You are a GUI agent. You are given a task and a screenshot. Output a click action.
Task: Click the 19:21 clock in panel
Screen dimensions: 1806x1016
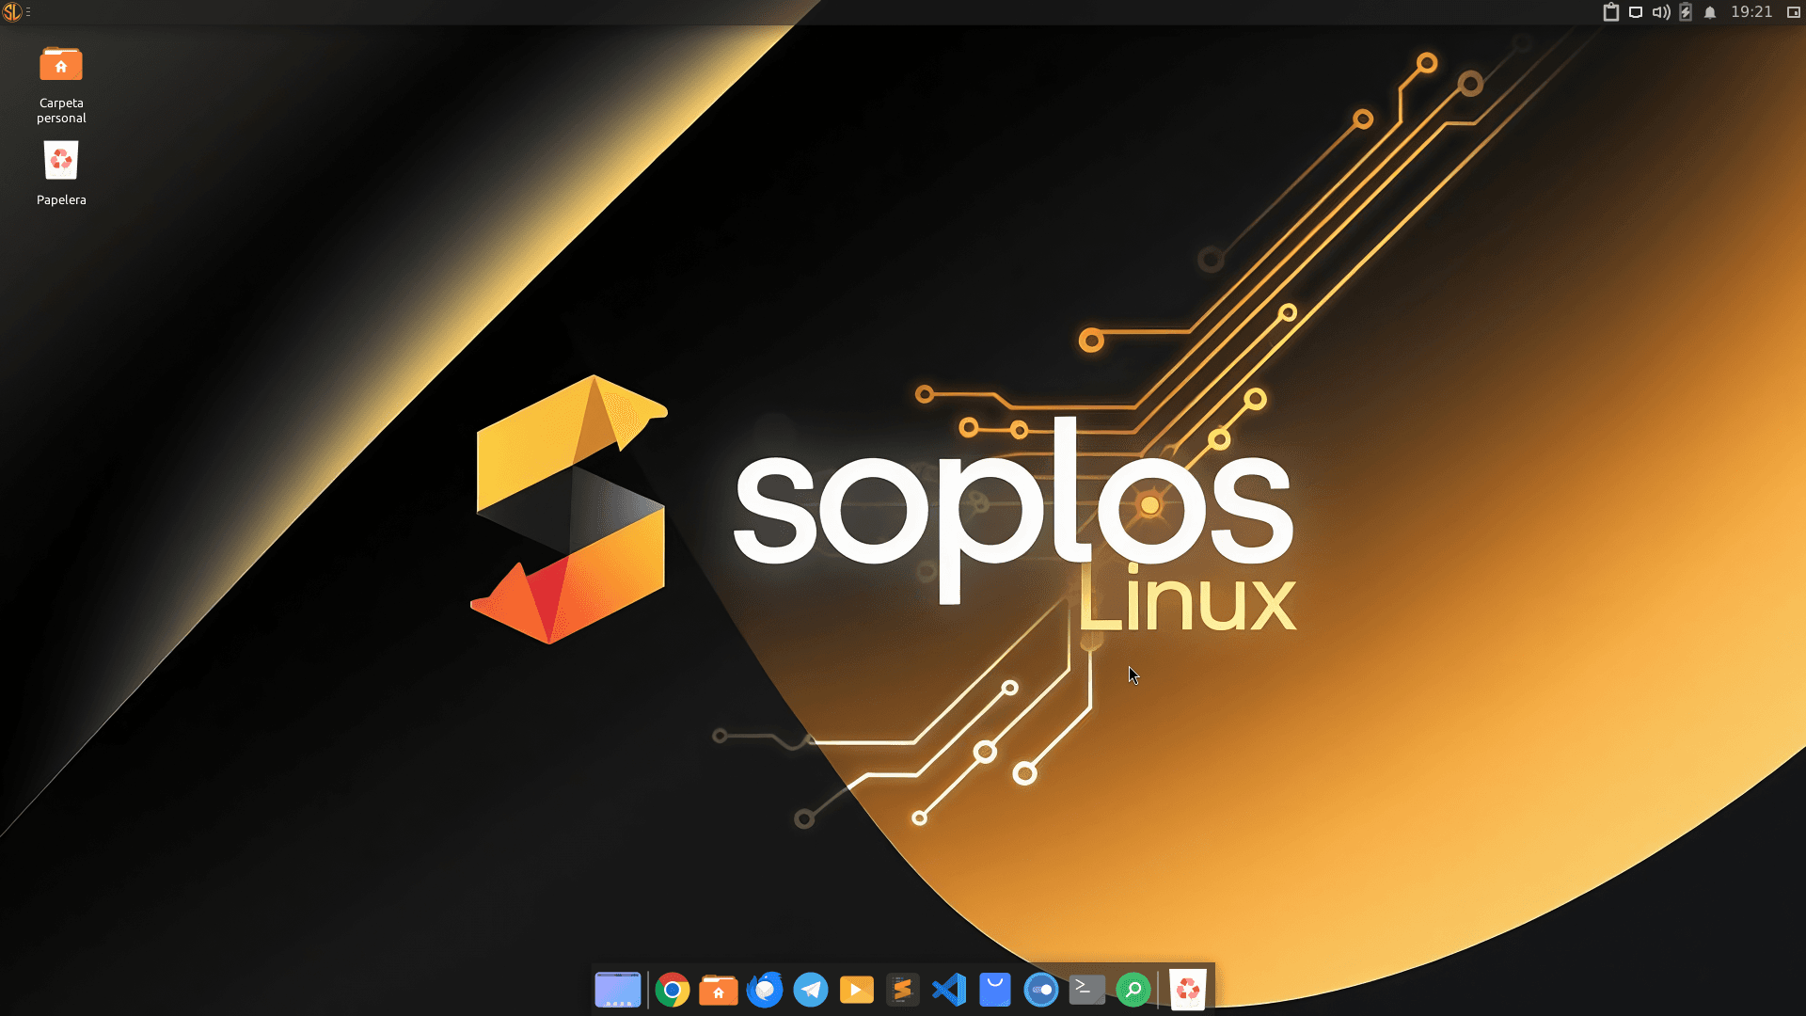pos(1751,12)
